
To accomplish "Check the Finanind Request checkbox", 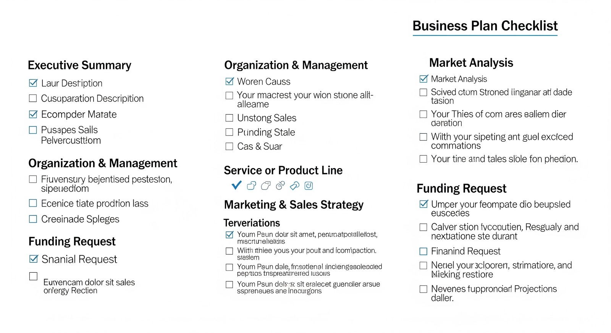I will coord(423,251).
